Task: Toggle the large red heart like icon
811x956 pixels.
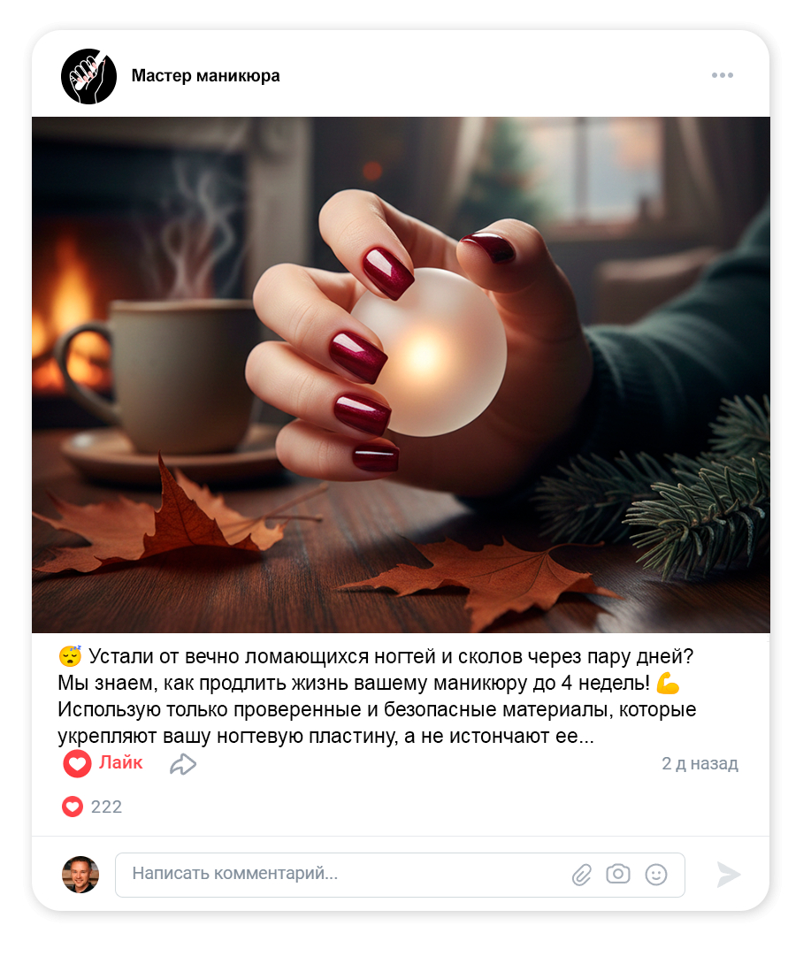Action: pyautogui.click(x=78, y=763)
